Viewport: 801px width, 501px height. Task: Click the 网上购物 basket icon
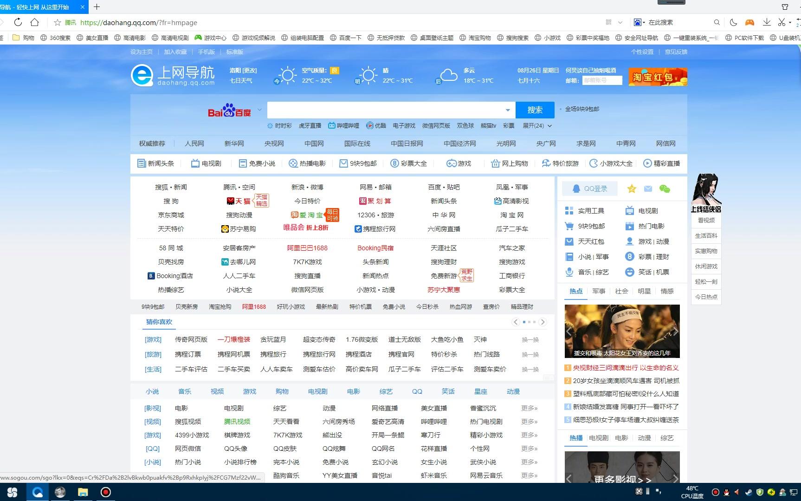495,163
